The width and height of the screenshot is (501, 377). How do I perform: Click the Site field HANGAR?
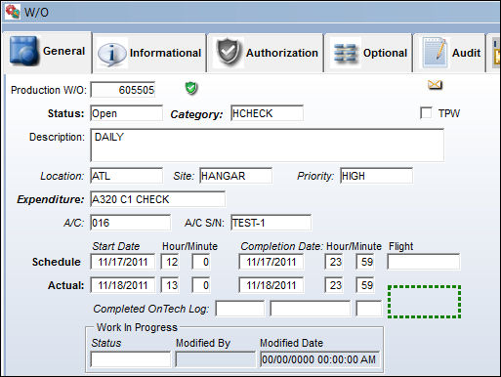tap(236, 176)
